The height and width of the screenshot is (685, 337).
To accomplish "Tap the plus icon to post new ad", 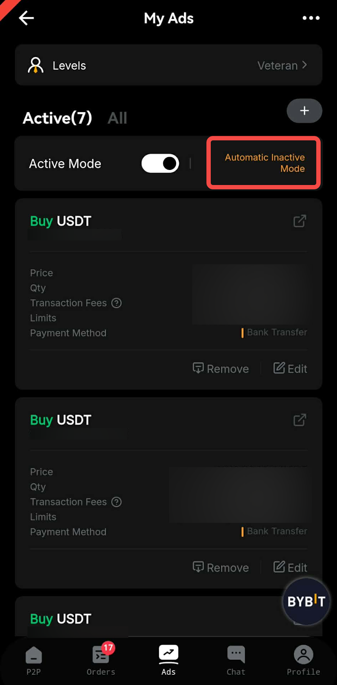I will (x=304, y=111).
